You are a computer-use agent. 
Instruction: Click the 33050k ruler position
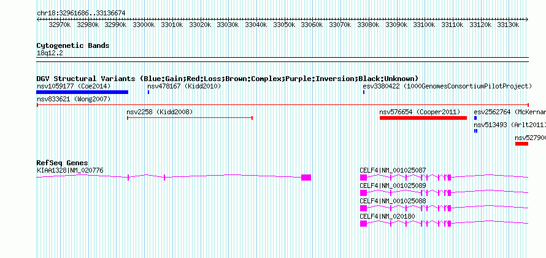pyautogui.click(x=284, y=25)
